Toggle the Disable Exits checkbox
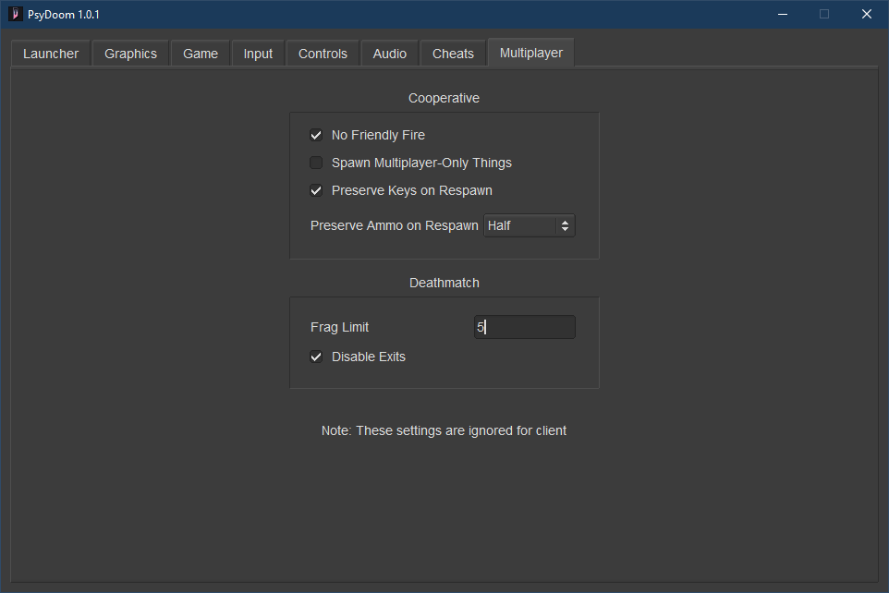 (316, 357)
